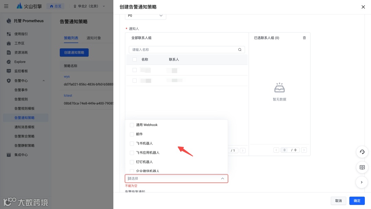Select 告警通知策略 in sidebar
This screenshot has height=209, width=371.
(x=25, y=118)
